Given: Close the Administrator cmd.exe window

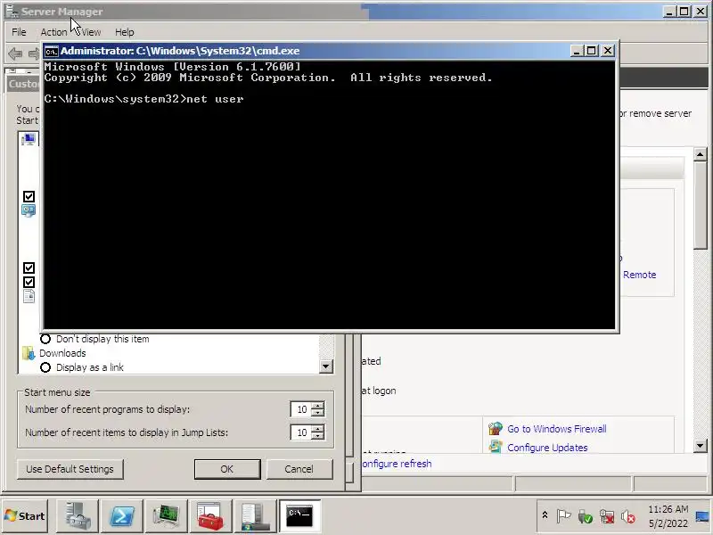Looking at the screenshot, I should (608, 51).
